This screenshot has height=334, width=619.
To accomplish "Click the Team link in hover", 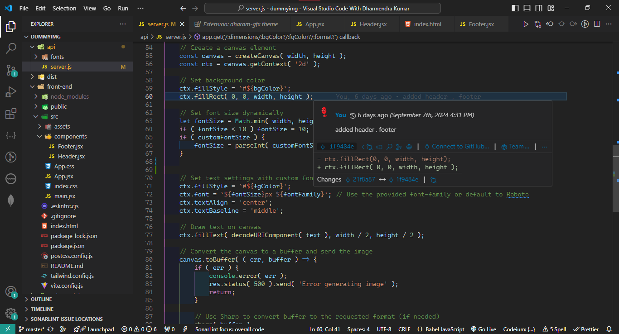I will point(515,147).
